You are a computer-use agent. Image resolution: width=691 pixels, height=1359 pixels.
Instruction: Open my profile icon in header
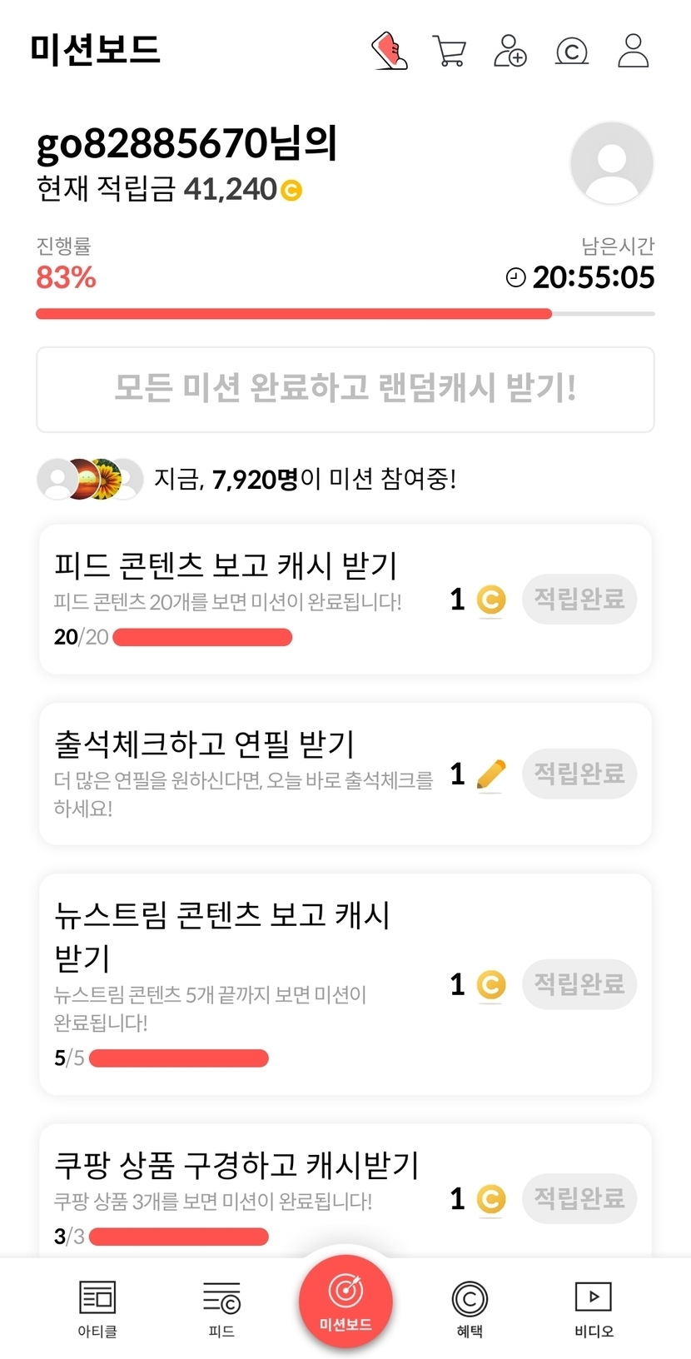(x=633, y=51)
